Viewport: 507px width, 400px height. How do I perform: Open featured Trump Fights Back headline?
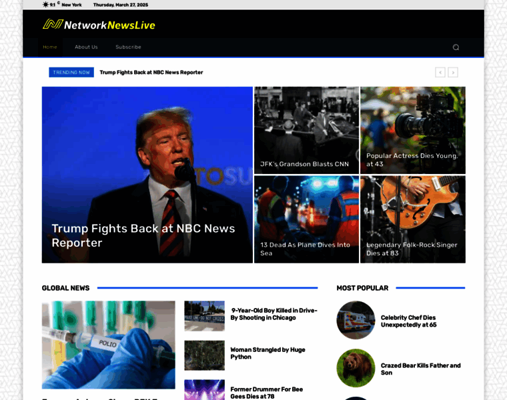143,235
